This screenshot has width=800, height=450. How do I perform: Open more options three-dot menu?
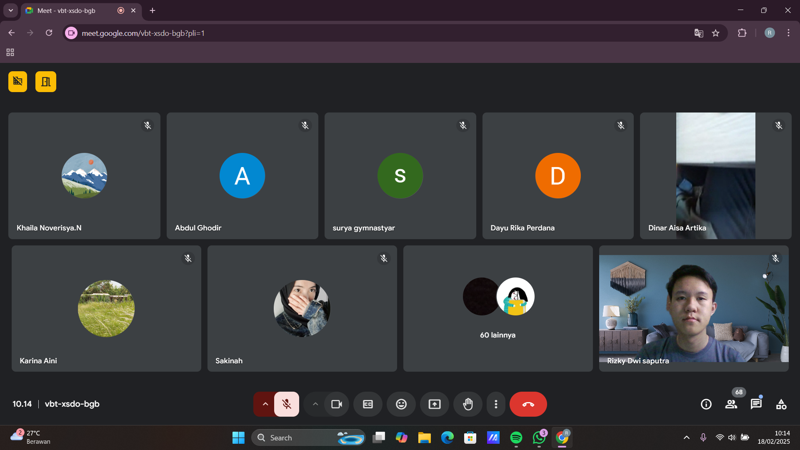pos(496,404)
